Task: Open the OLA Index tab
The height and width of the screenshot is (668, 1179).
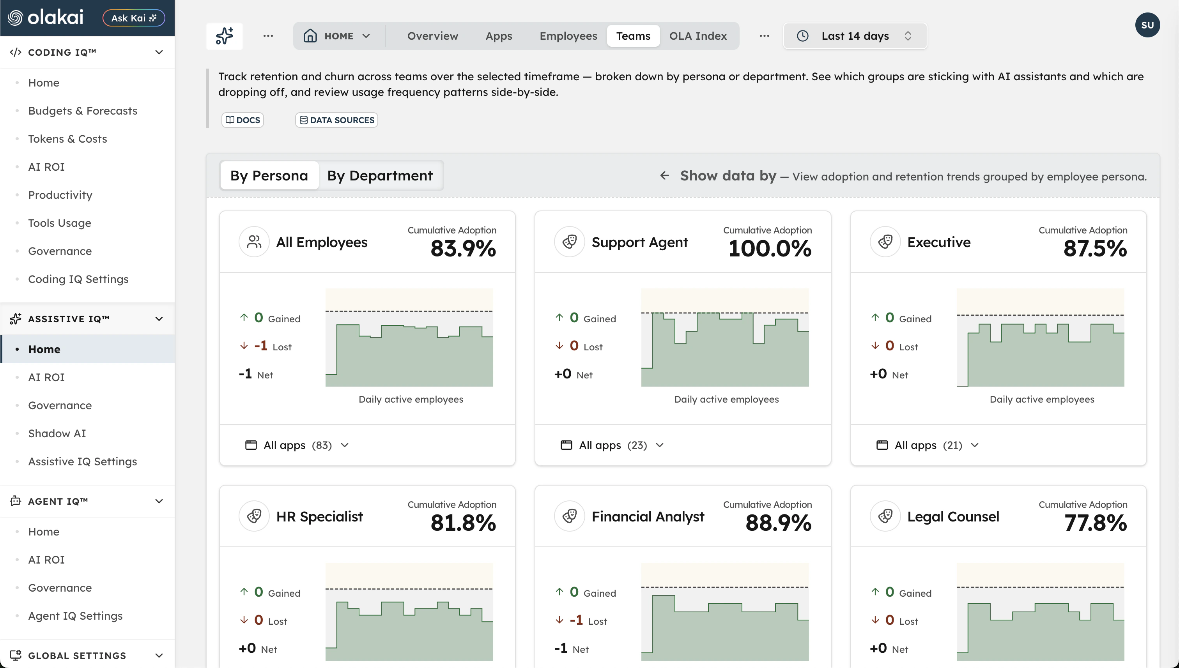Action: 698,36
